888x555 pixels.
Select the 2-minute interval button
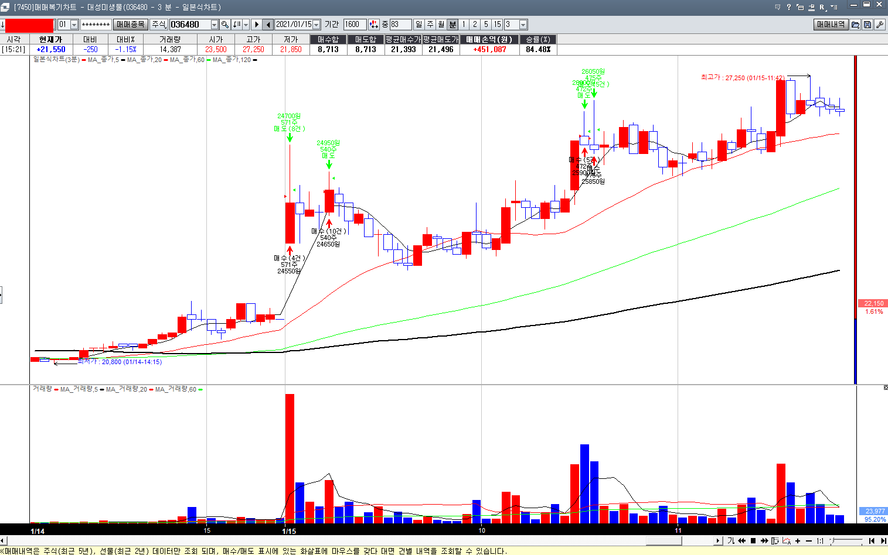(475, 25)
